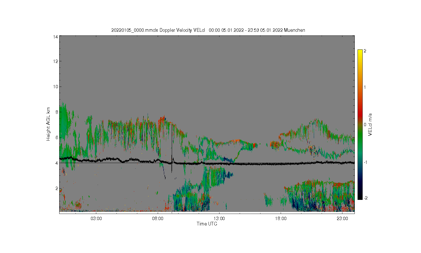The image size is (421, 253).
Task: Click the height tick label 6
Action: [x=57, y=137]
